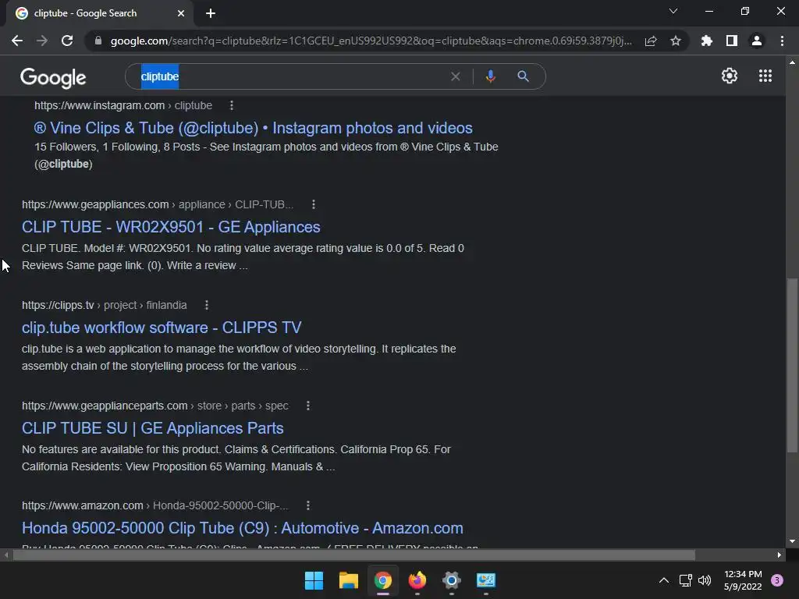799x599 pixels.
Task: Clear the search box with the X
Action: tap(456, 76)
